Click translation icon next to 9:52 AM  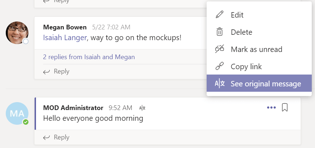click(x=142, y=108)
